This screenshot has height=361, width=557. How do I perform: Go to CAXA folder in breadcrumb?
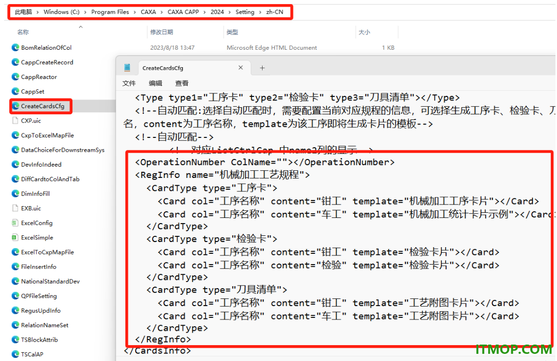point(148,12)
